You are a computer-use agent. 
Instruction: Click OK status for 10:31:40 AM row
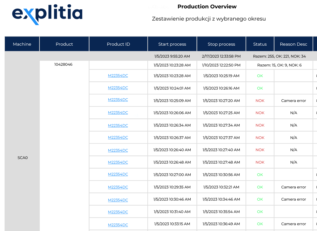(x=260, y=212)
